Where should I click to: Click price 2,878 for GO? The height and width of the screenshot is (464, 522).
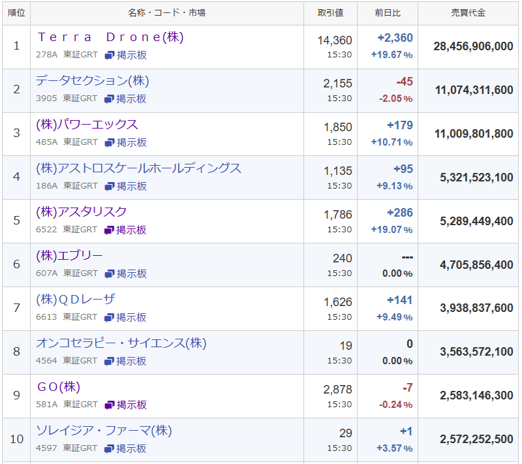pos(337,390)
